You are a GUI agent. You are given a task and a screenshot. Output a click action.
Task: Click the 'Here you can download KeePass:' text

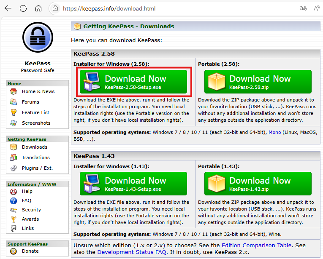(117, 40)
